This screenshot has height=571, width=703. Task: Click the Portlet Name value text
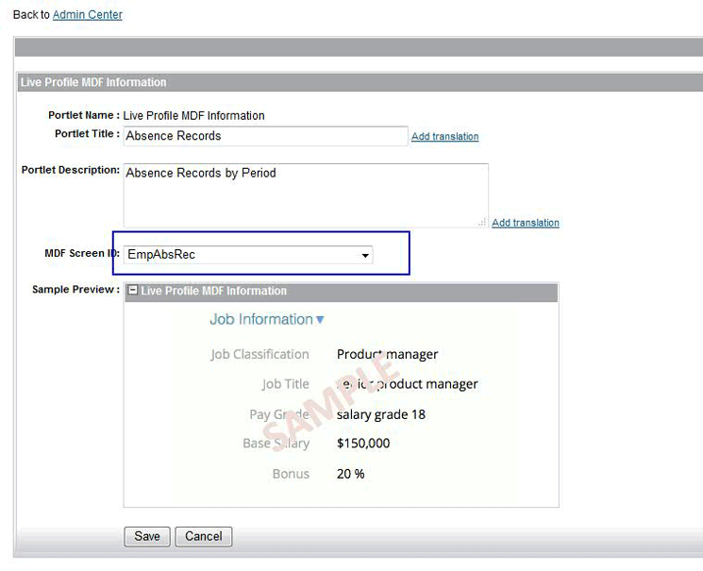(x=193, y=115)
